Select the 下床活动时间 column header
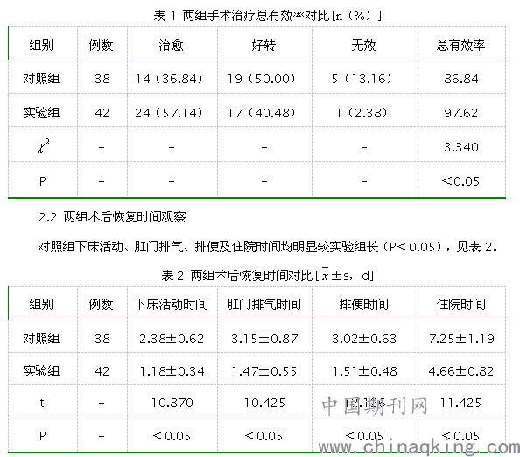This screenshot has height=457, width=520. pyautogui.click(x=171, y=304)
